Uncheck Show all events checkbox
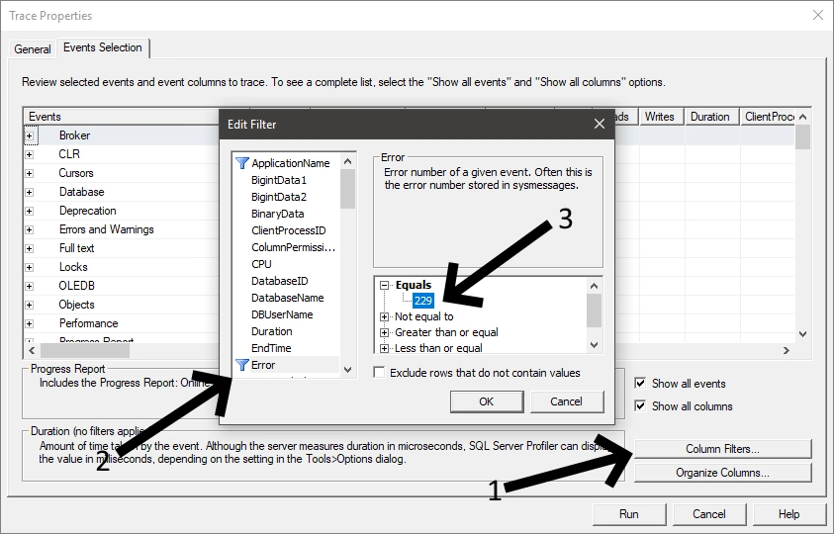 coord(640,384)
